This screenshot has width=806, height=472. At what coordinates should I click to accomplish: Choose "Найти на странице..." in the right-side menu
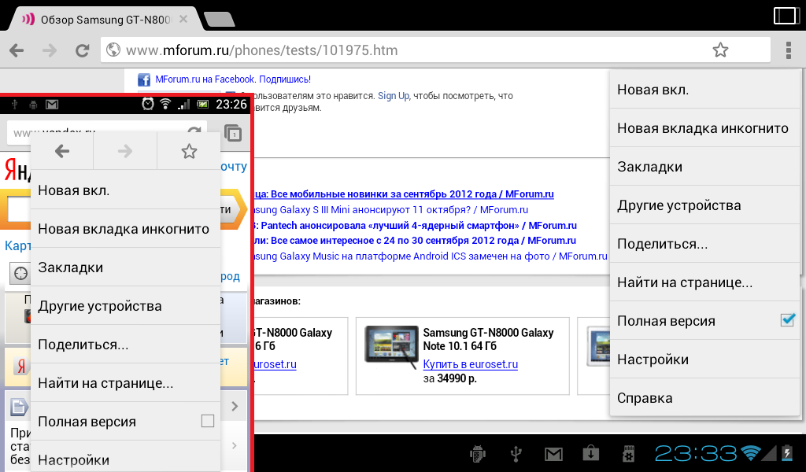coord(684,282)
